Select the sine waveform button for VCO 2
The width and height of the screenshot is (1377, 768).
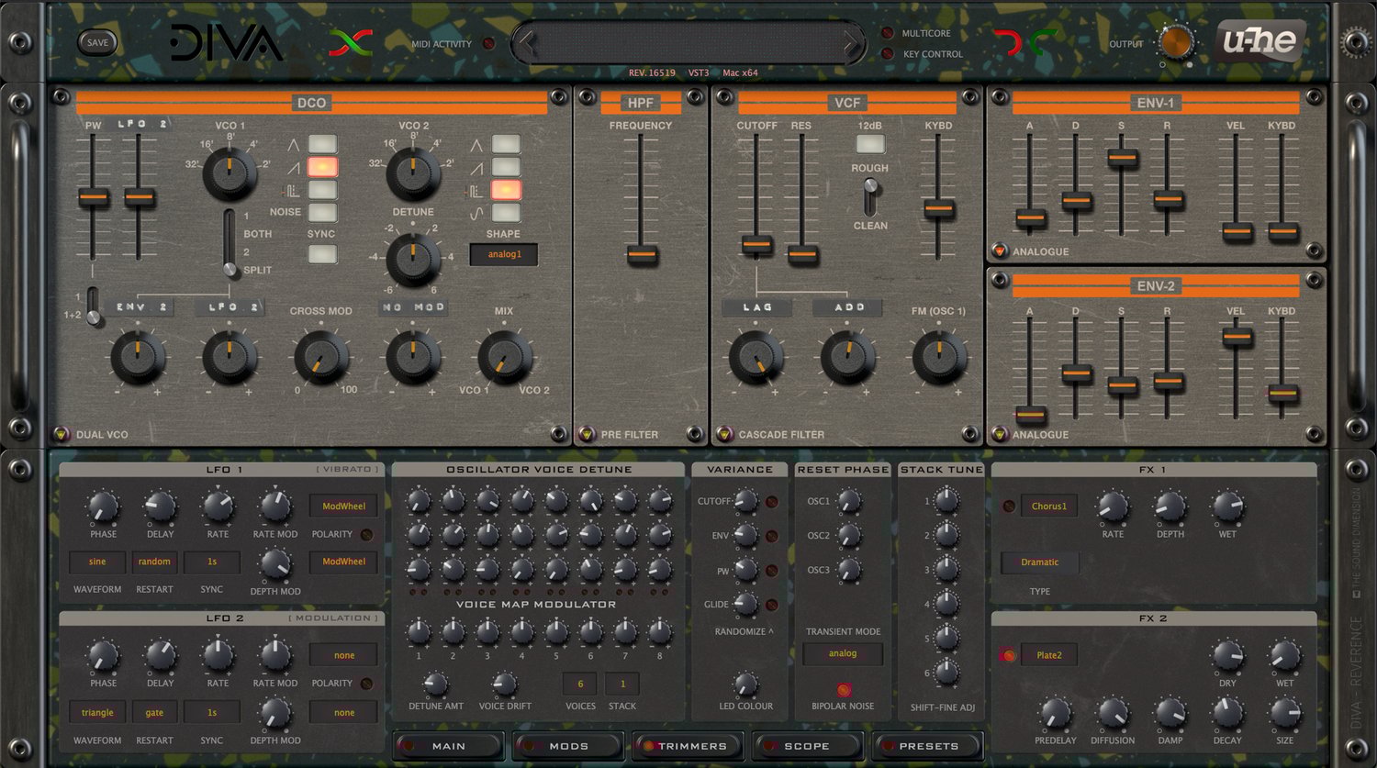pyautogui.click(x=506, y=213)
